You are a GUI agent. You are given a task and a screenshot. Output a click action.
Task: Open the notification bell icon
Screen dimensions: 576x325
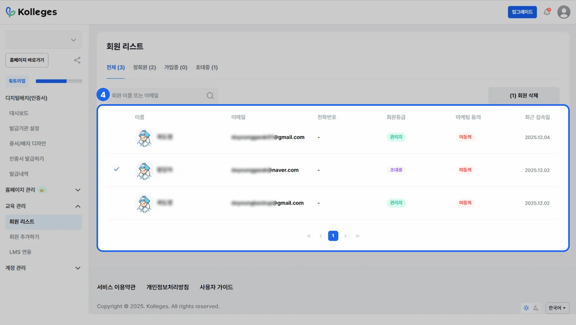pos(547,12)
